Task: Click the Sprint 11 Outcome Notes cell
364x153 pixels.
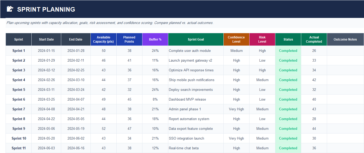Action: click(x=345, y=148)
